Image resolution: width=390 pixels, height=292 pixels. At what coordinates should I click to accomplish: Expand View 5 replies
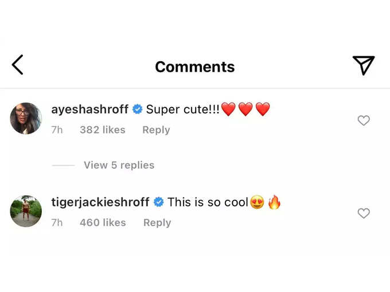[119, 165]
